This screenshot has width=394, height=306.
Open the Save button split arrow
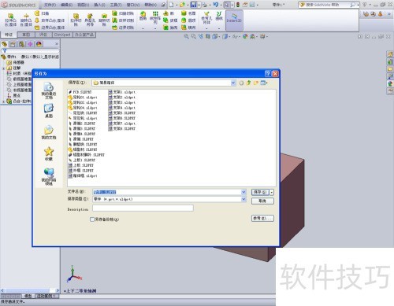click(272, 192)
